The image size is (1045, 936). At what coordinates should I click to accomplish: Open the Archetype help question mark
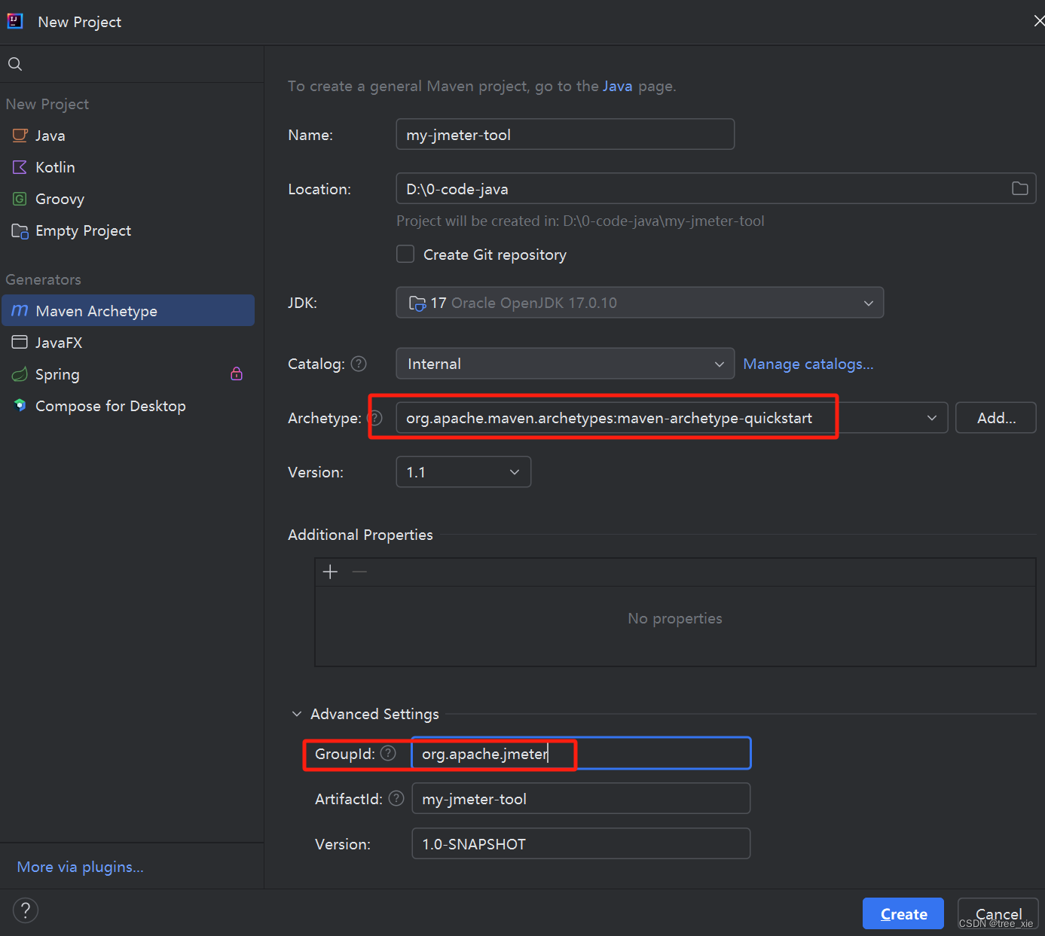coord(375,418)
